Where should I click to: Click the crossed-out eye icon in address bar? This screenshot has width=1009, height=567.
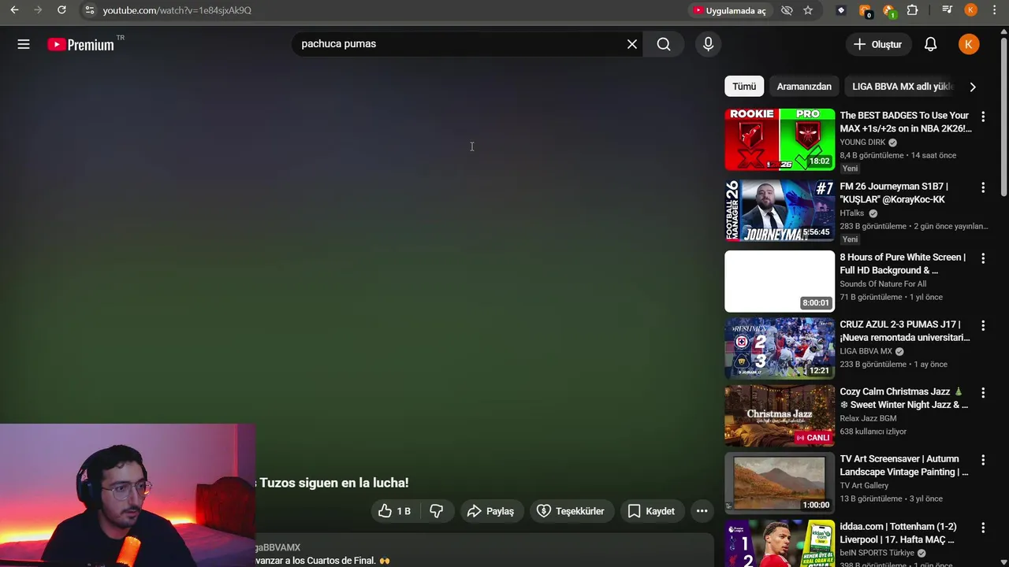pos(787,10)
